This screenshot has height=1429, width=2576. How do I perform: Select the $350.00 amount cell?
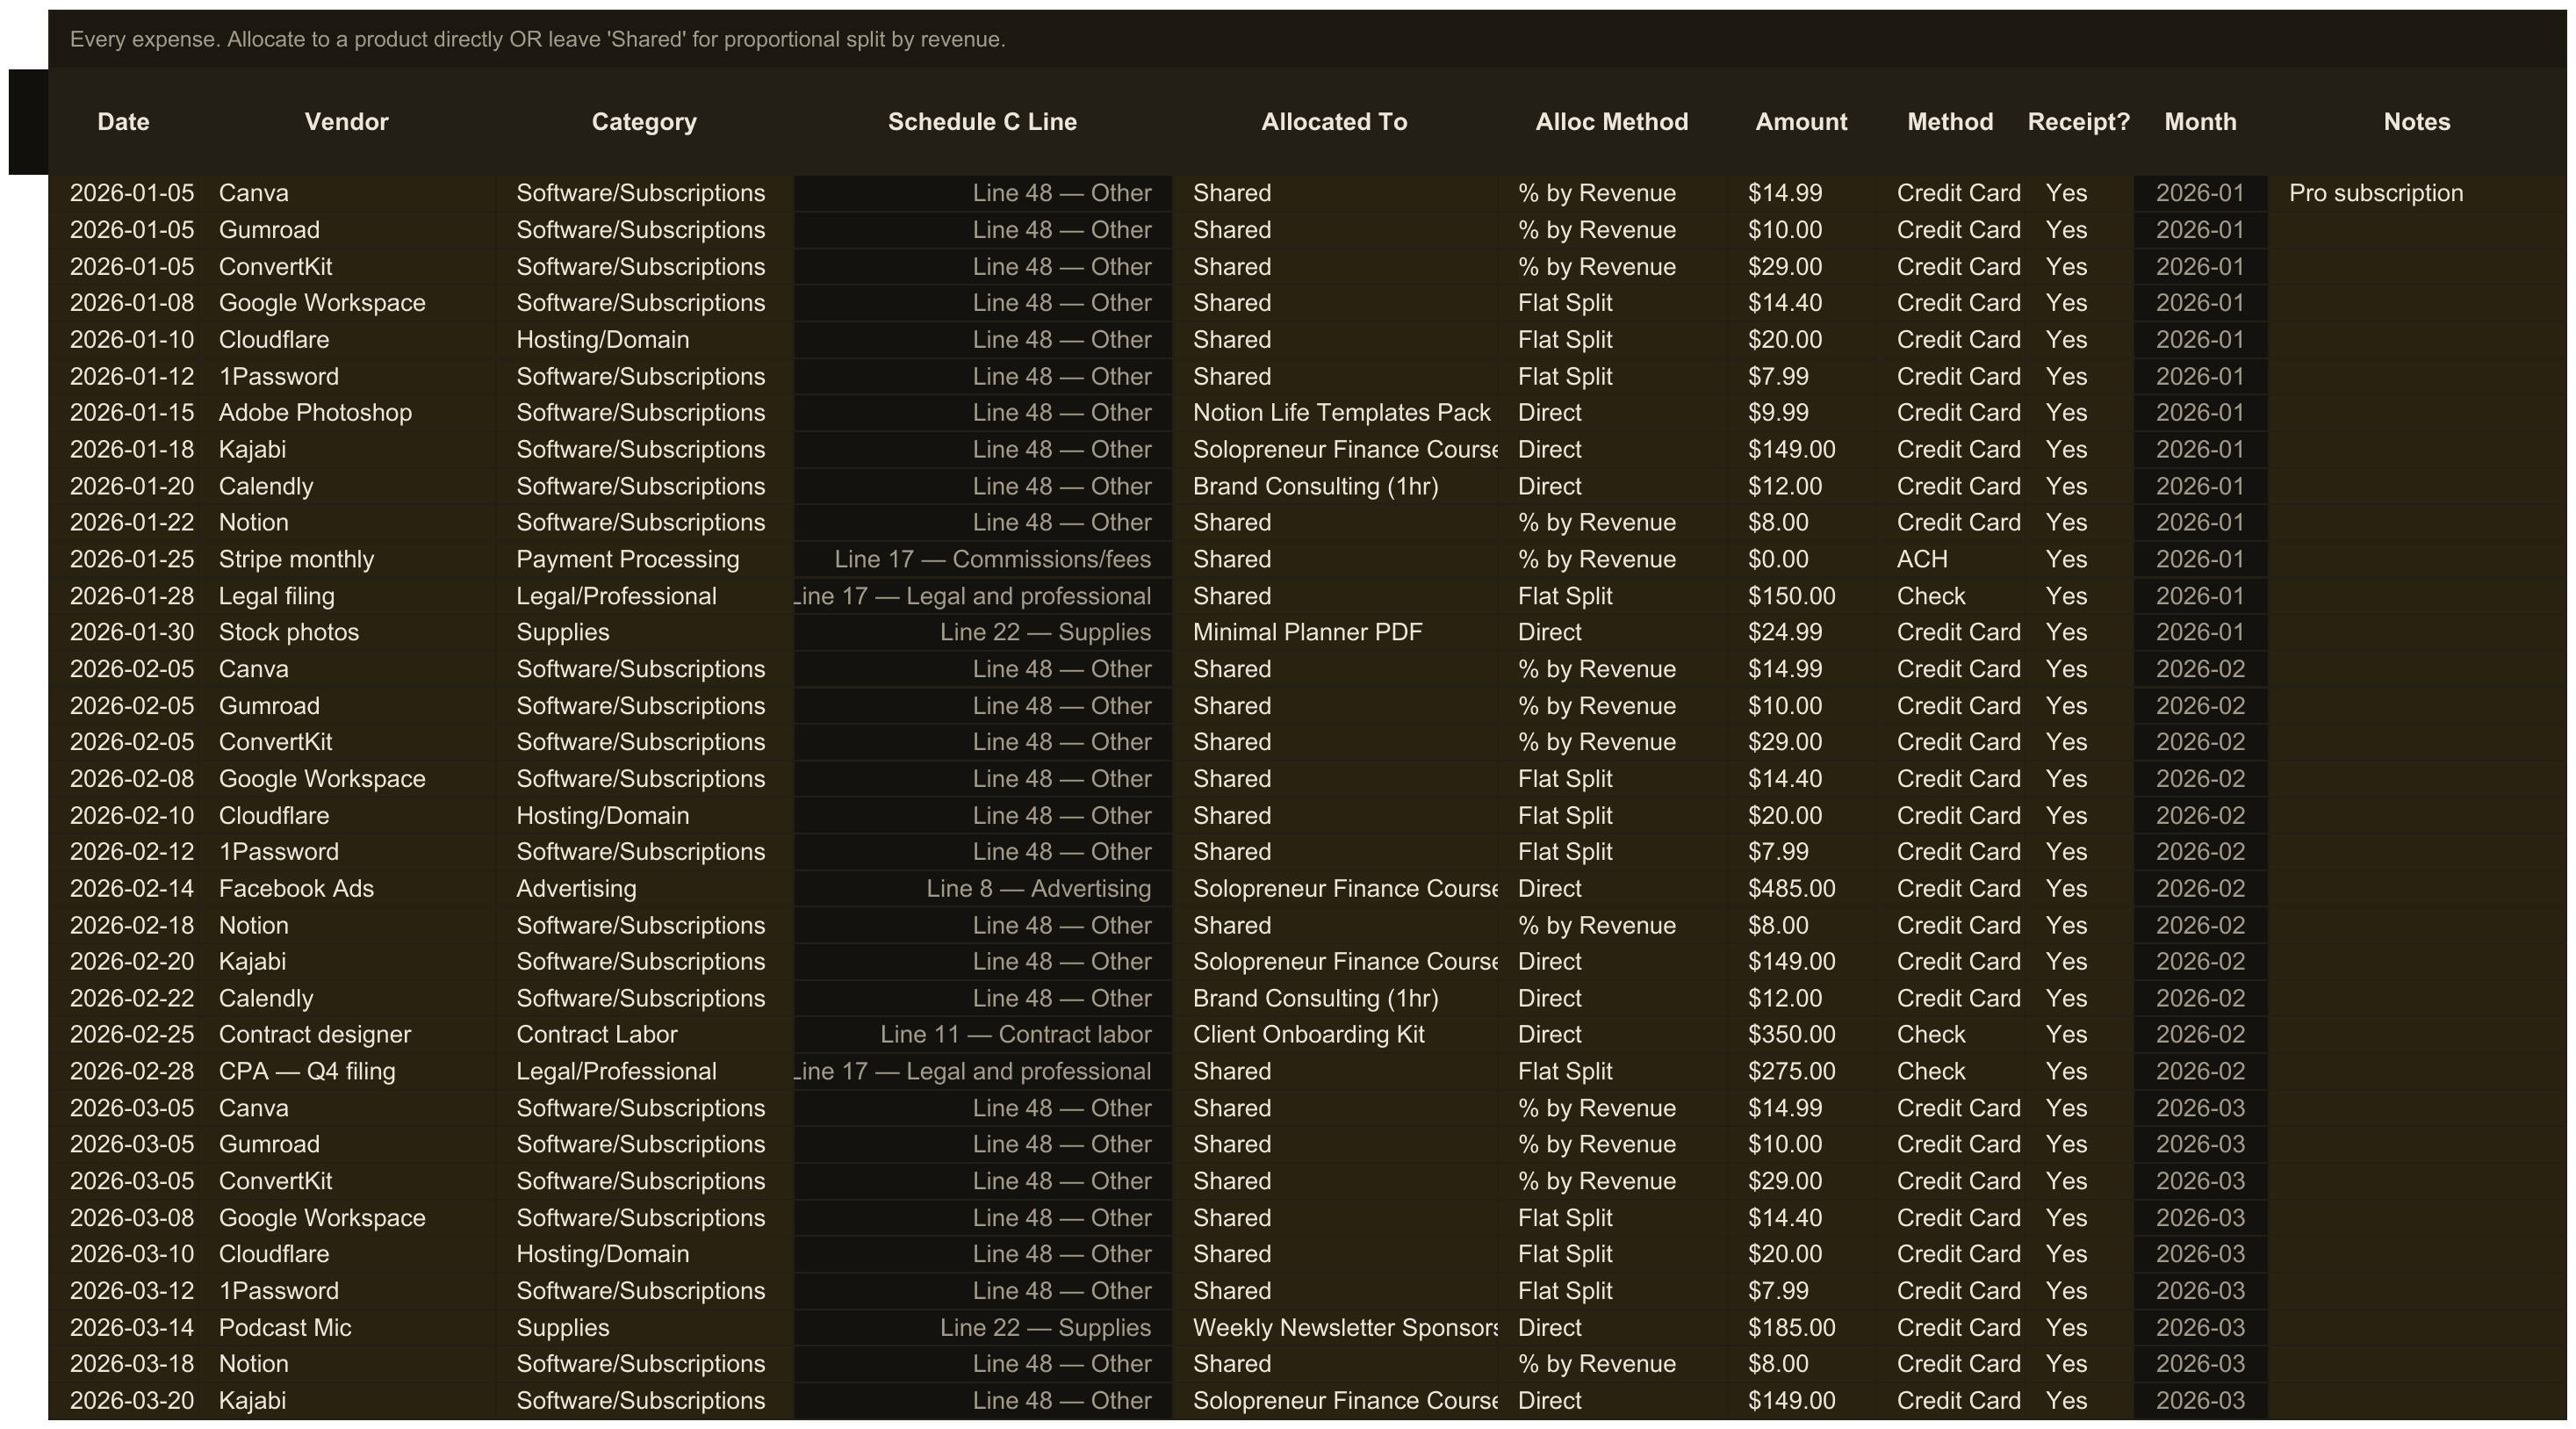click(1802, 1035)
